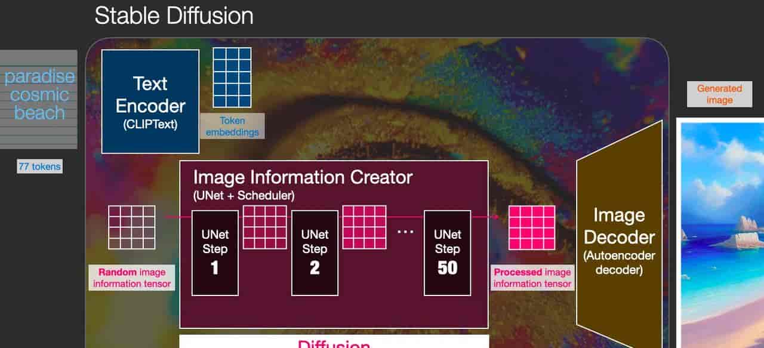This screenshot has width=764, height=348.
Task: Click the random image tensor grid icon
Action: (x=132, y=227)
